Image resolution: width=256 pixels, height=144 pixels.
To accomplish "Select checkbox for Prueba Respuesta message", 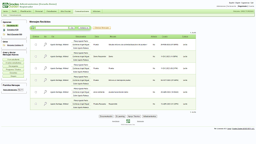I will tap(36, 104).
